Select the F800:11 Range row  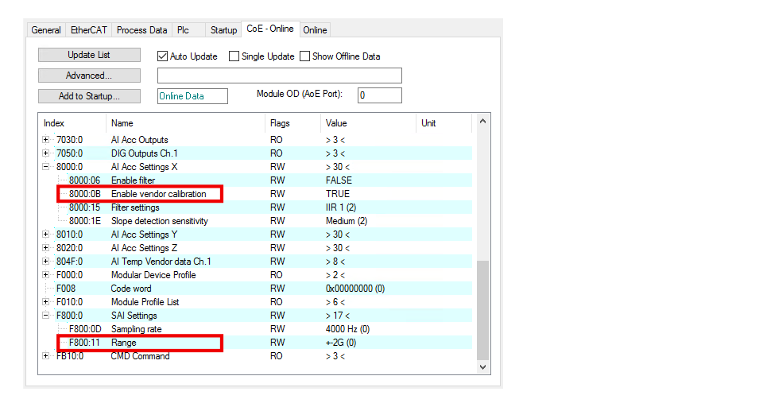(257, 343)
